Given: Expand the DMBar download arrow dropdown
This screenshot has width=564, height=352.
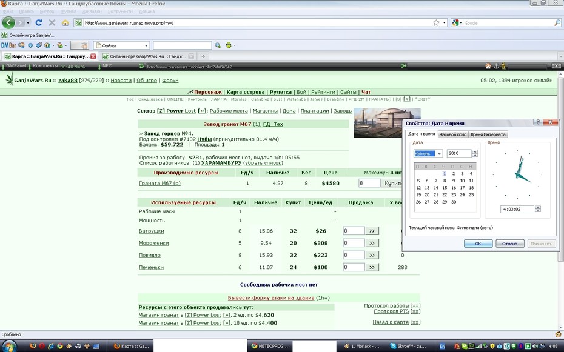Looking at the screenshot, I should pyautogui.click(x=235, y=45).
